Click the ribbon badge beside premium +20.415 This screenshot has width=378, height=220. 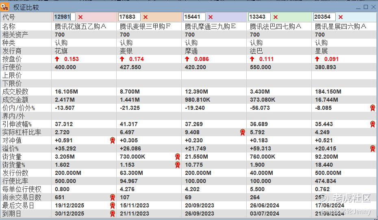[x=373, y=148]
